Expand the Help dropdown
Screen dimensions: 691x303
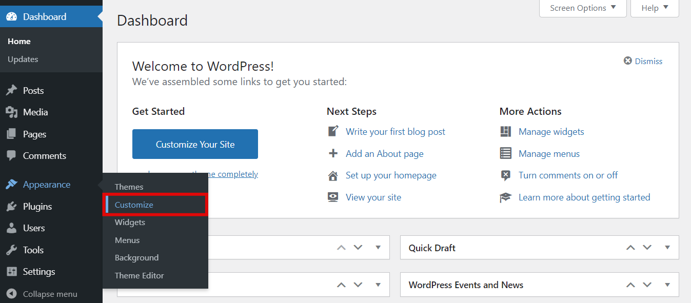click(654, 8)
